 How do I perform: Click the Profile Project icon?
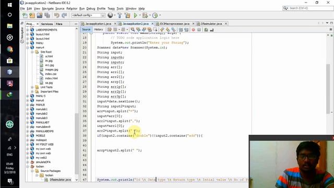tap(155, 15)
